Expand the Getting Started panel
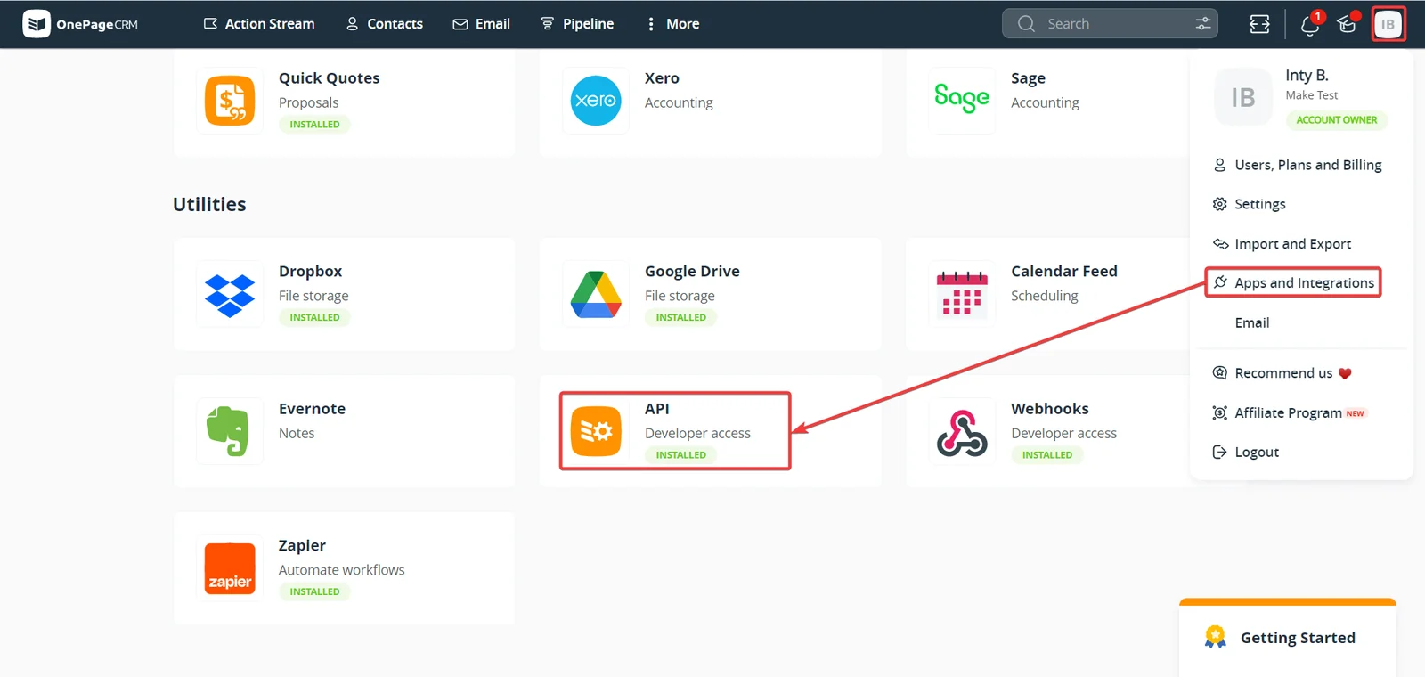 1288,638
